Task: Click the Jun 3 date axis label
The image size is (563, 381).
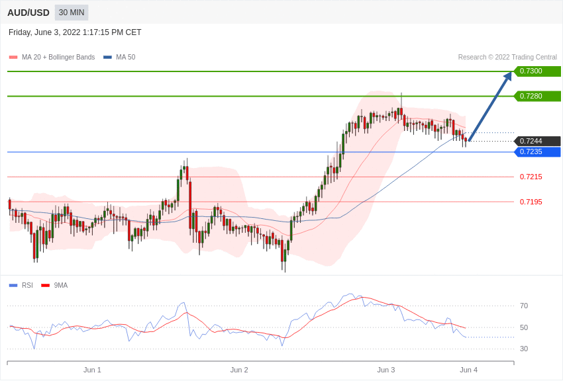Action: 386,370
